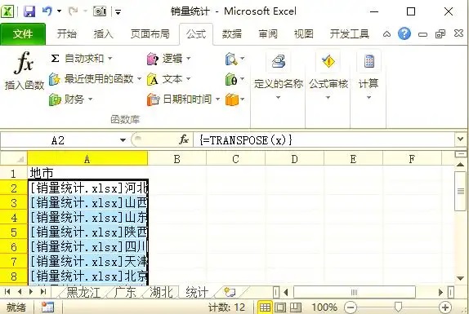Screen dimensions: 469x314
Task: Go to the previous sheet tab arrow
Action: (20, 292)
